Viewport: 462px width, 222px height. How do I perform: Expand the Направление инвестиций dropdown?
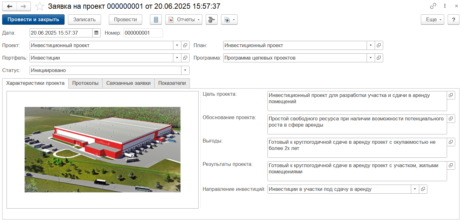pos(415,189)
